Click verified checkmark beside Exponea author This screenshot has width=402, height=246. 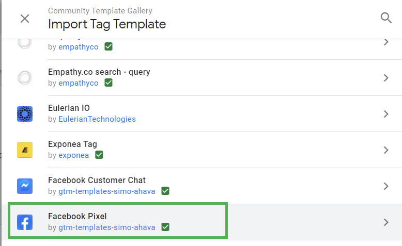(99, 155)
